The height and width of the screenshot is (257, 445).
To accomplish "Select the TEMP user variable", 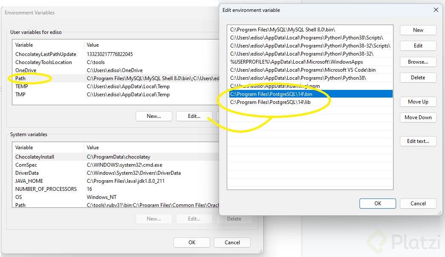I will pos(22,87).
